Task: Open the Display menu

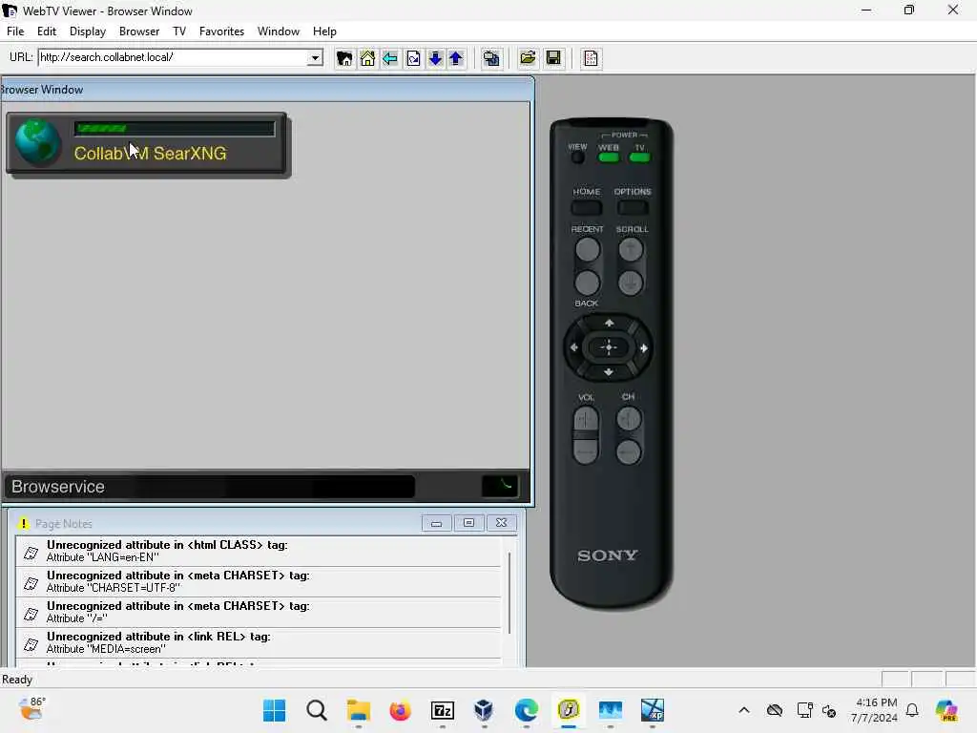Action: coord(87,31)
